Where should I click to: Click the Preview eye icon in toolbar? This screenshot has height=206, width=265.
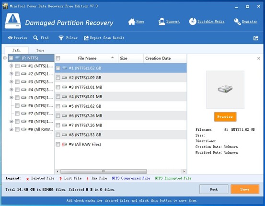tap(11, 38)
